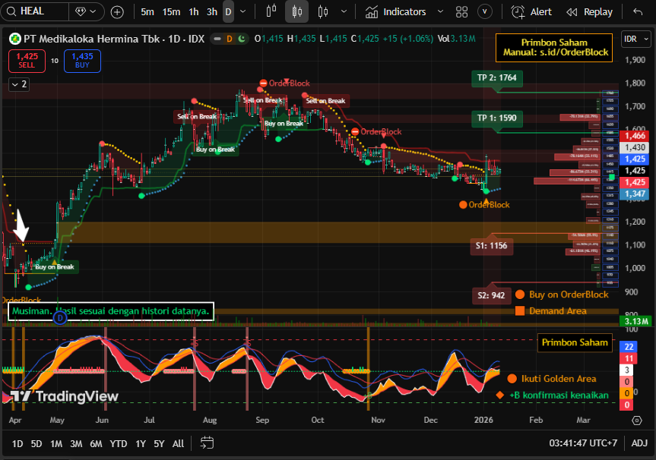
Task: Start bar Replay mode
Action: tap(590, 12)
